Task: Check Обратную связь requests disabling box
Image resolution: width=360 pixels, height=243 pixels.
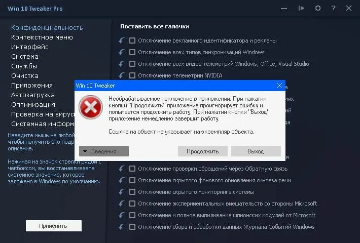Action: coord(132,169)
